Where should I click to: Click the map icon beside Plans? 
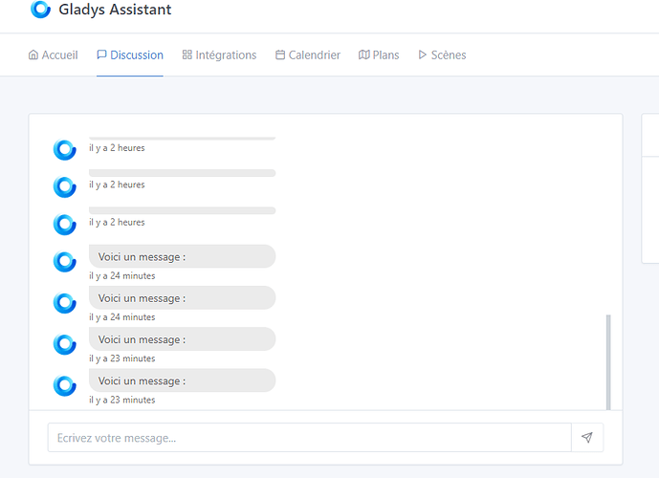(364, 55)
